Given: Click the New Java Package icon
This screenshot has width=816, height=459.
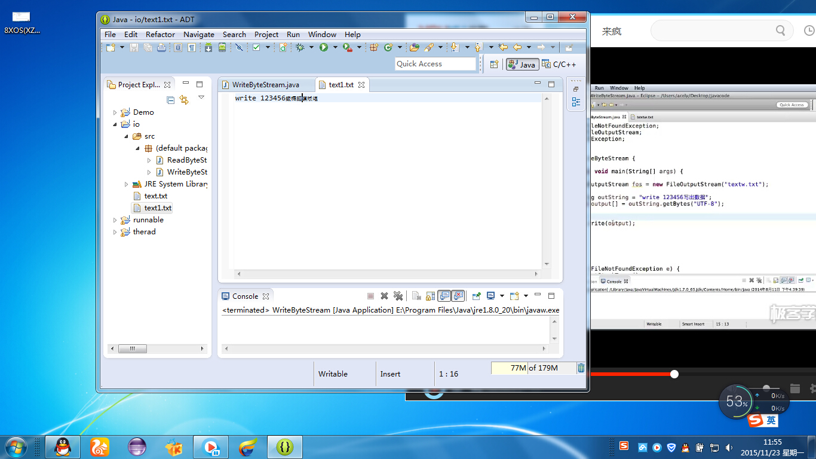Looking at the screenshot, I should 374,47.
